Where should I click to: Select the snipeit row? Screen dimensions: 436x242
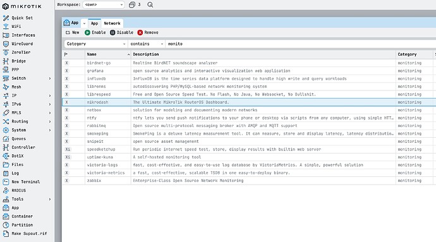pos(249,142)
